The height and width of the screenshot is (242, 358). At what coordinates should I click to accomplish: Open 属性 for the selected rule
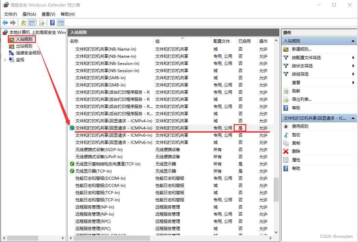pyautogui.click(x=296, y=160)
